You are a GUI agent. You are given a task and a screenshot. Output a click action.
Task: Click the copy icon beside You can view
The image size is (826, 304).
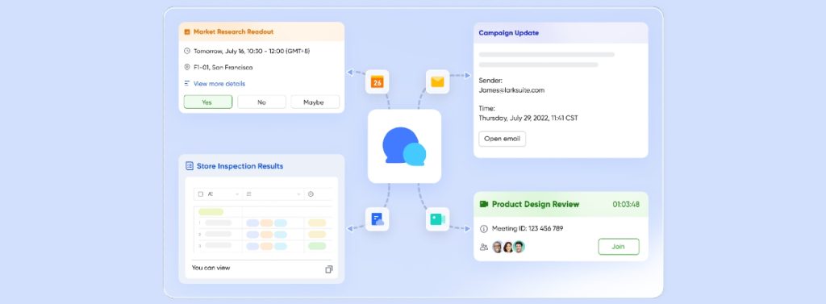coord(329,269)
